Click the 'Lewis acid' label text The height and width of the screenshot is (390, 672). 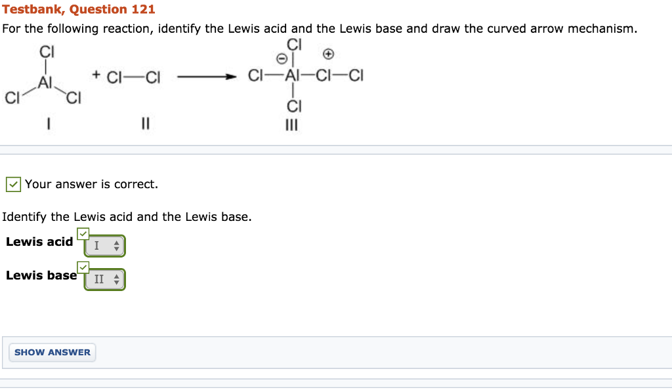(x=38, y=241)
